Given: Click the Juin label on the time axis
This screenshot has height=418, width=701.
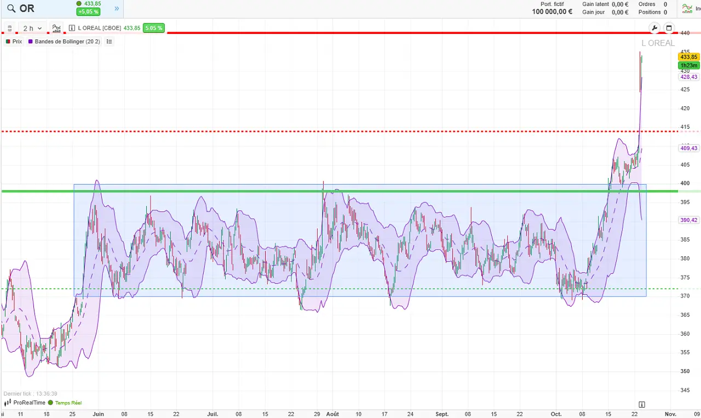Looking at the screenshot, I should click(99, 414).
